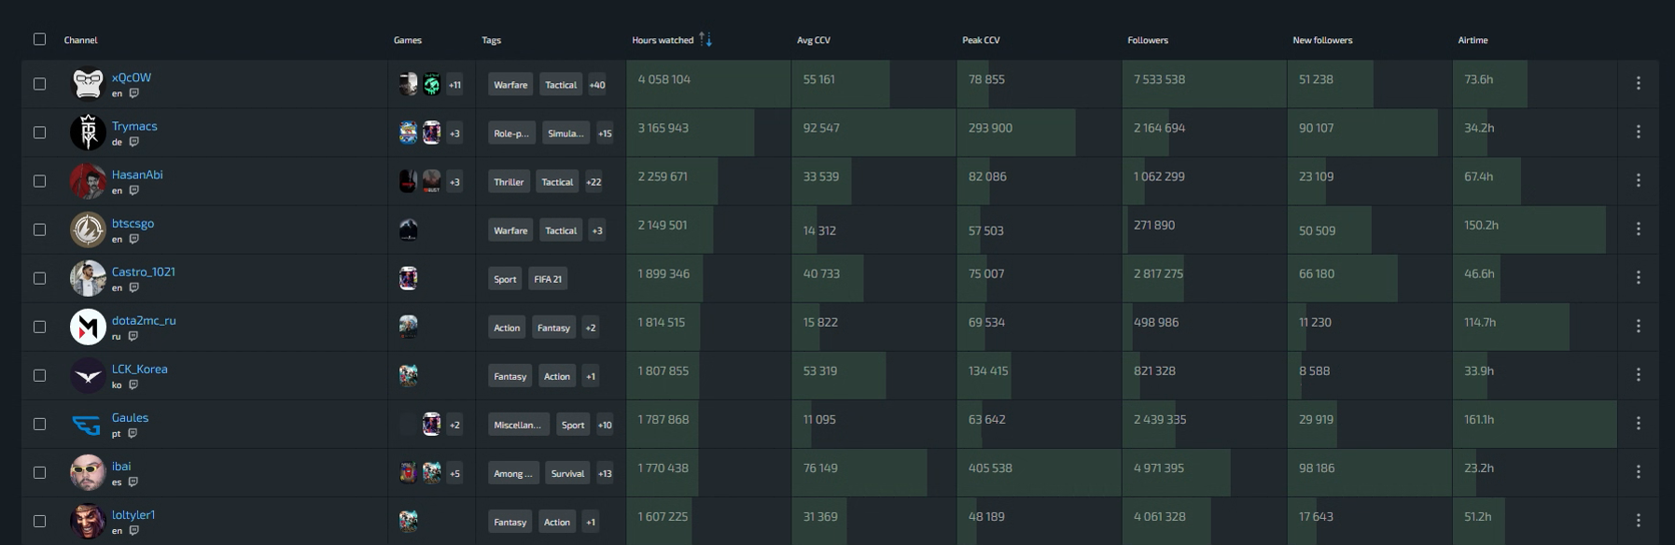Expand the +40 more tags in xQcOW row
Viewport: 1675px width, 545px height.
coord(597,84)
